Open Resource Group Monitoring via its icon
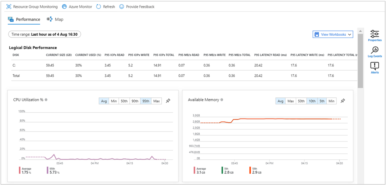The height and width of the screenshot is (185, 386). [x=9, y=7]
